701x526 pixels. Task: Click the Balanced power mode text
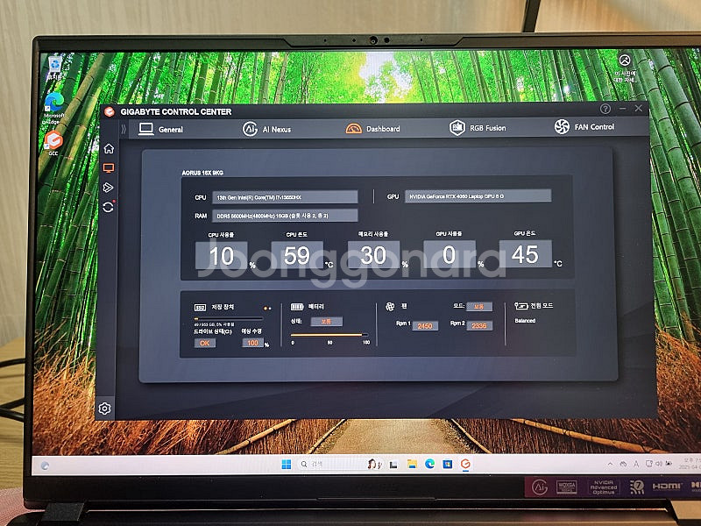click(525, 321)
